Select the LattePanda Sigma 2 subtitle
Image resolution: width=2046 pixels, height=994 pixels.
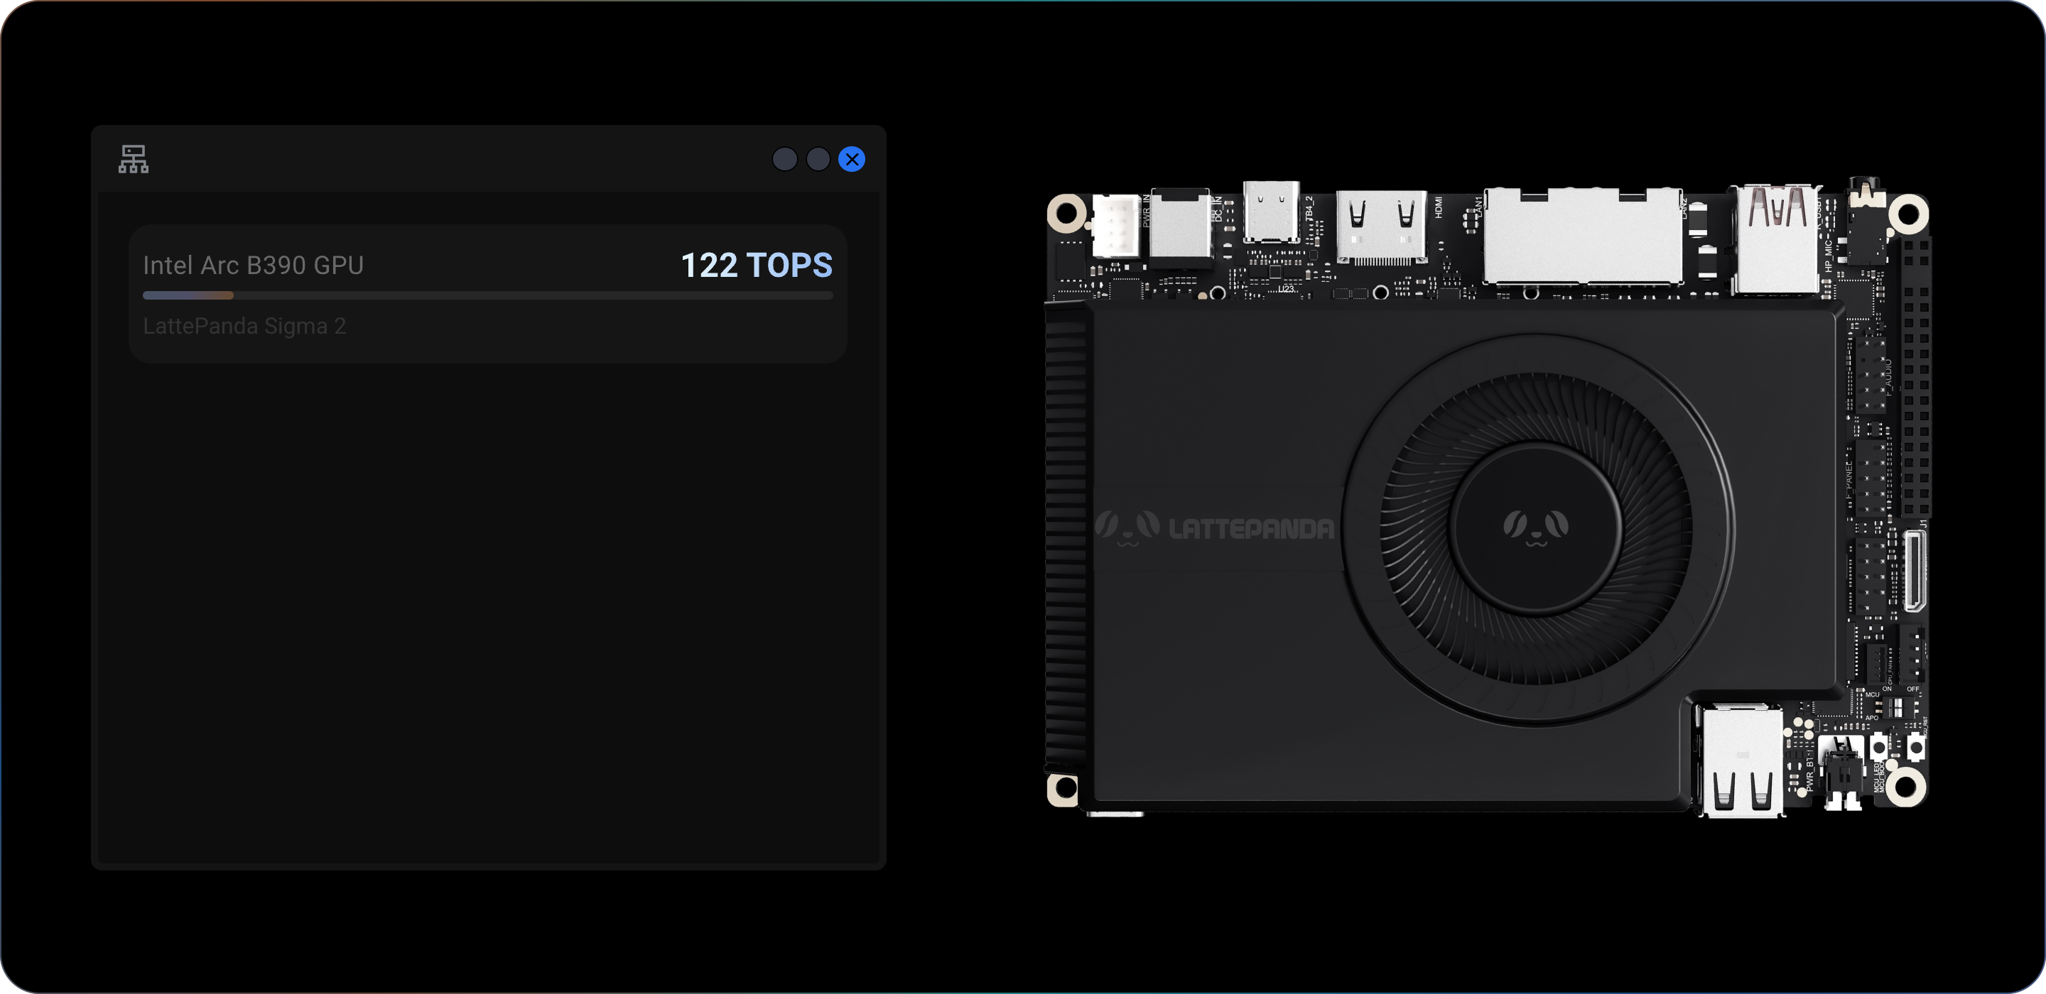(244, 327)
